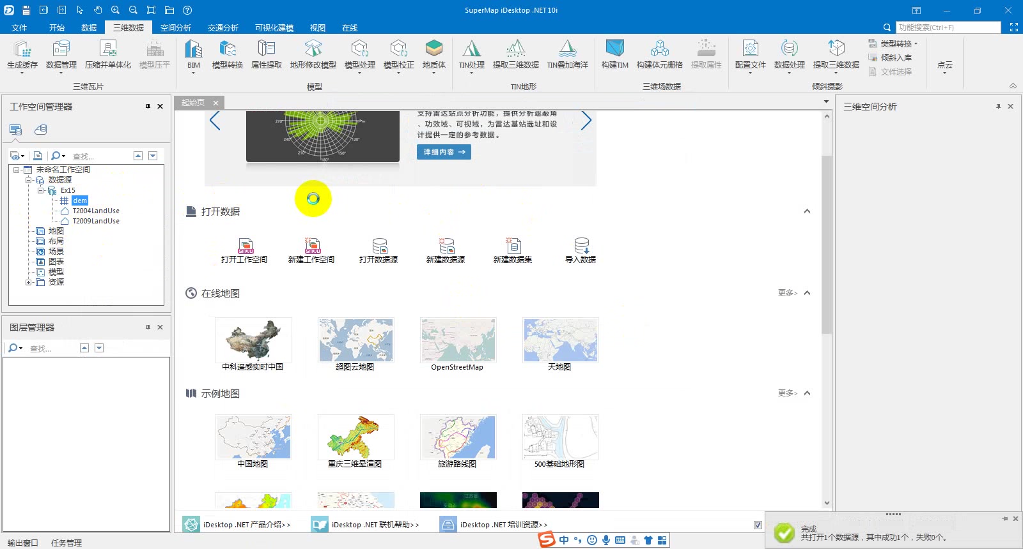Open the TIN处理 tool

pos(472,56)
